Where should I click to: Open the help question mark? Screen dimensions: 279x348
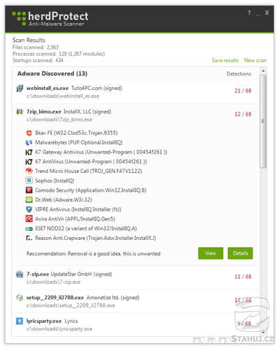tap(249, 13)
